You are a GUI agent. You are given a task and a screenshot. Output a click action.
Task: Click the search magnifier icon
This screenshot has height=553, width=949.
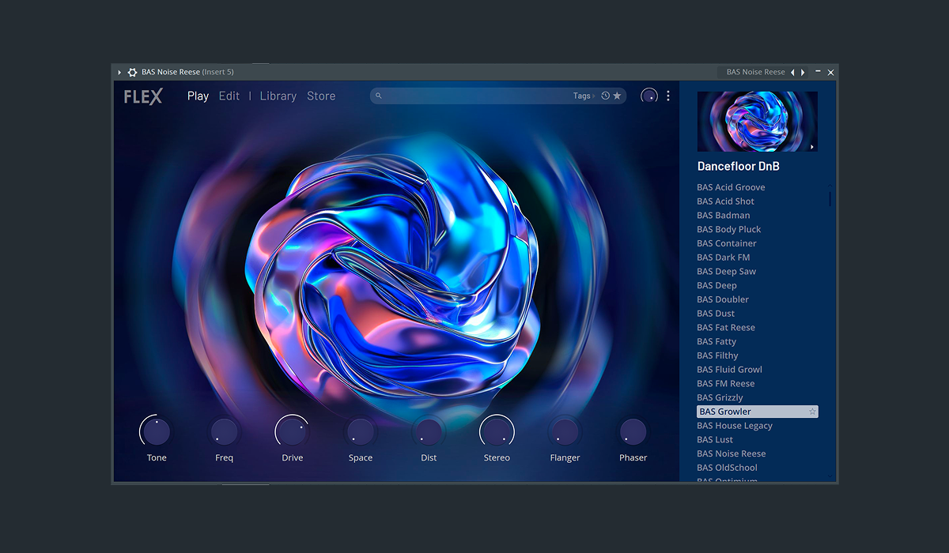[379, 96]
